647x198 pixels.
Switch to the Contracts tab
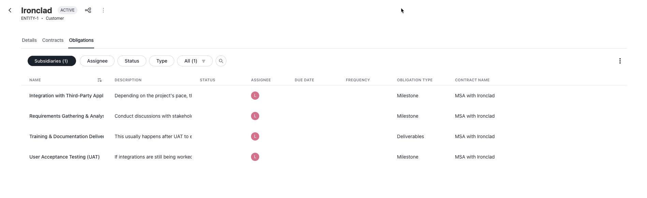point(53,40)
